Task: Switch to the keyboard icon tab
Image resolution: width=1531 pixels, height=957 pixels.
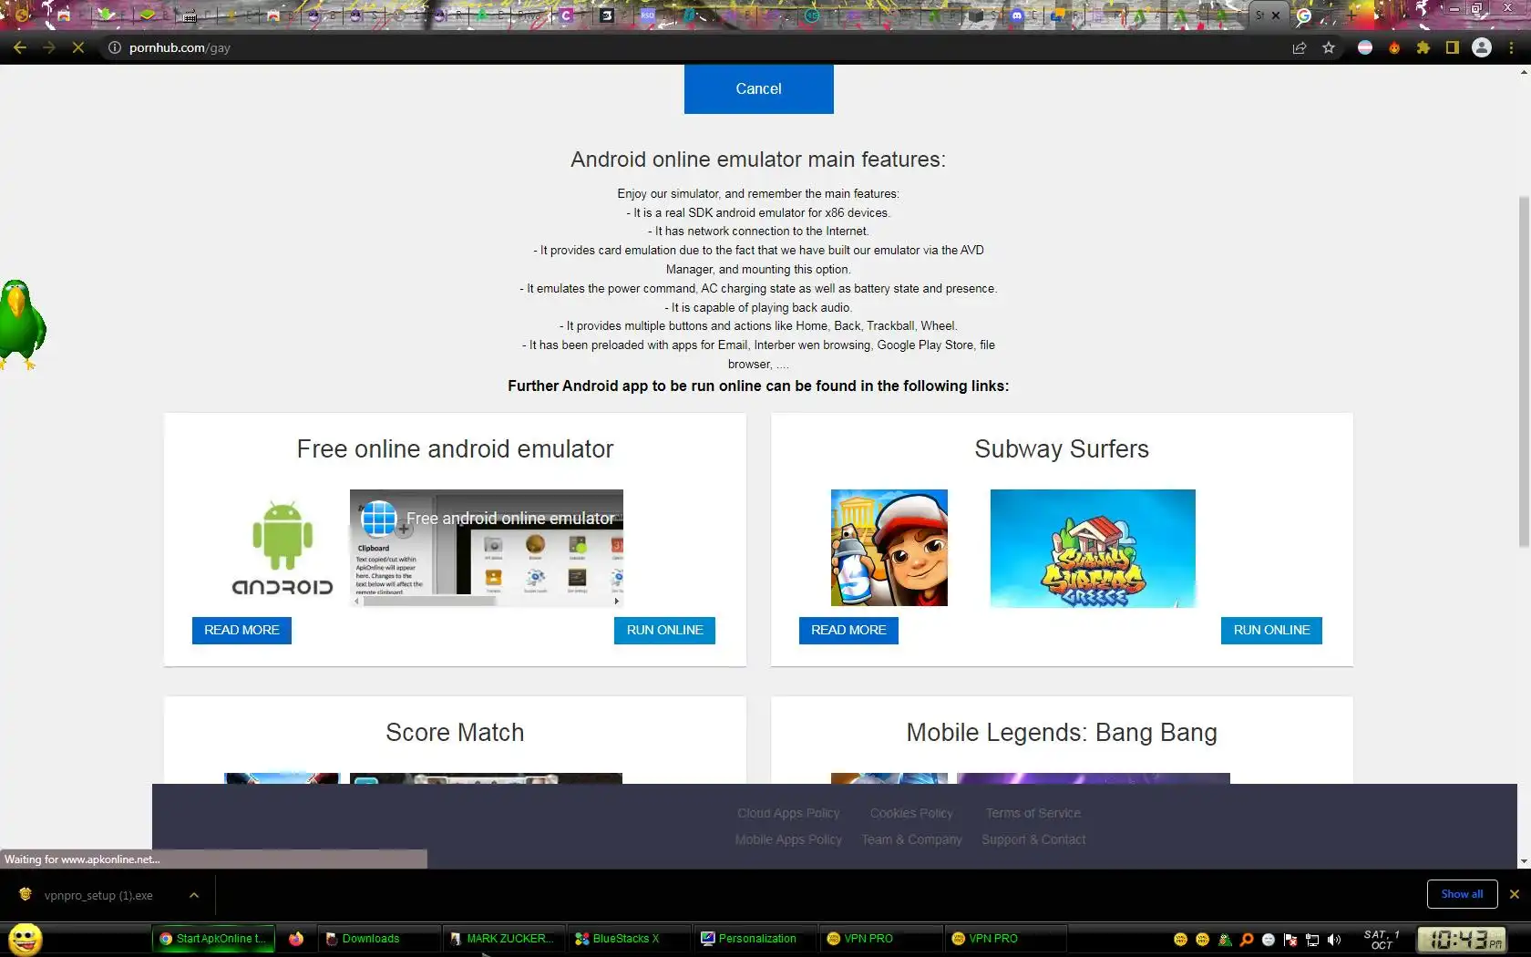Action: (x=190, y=15)
